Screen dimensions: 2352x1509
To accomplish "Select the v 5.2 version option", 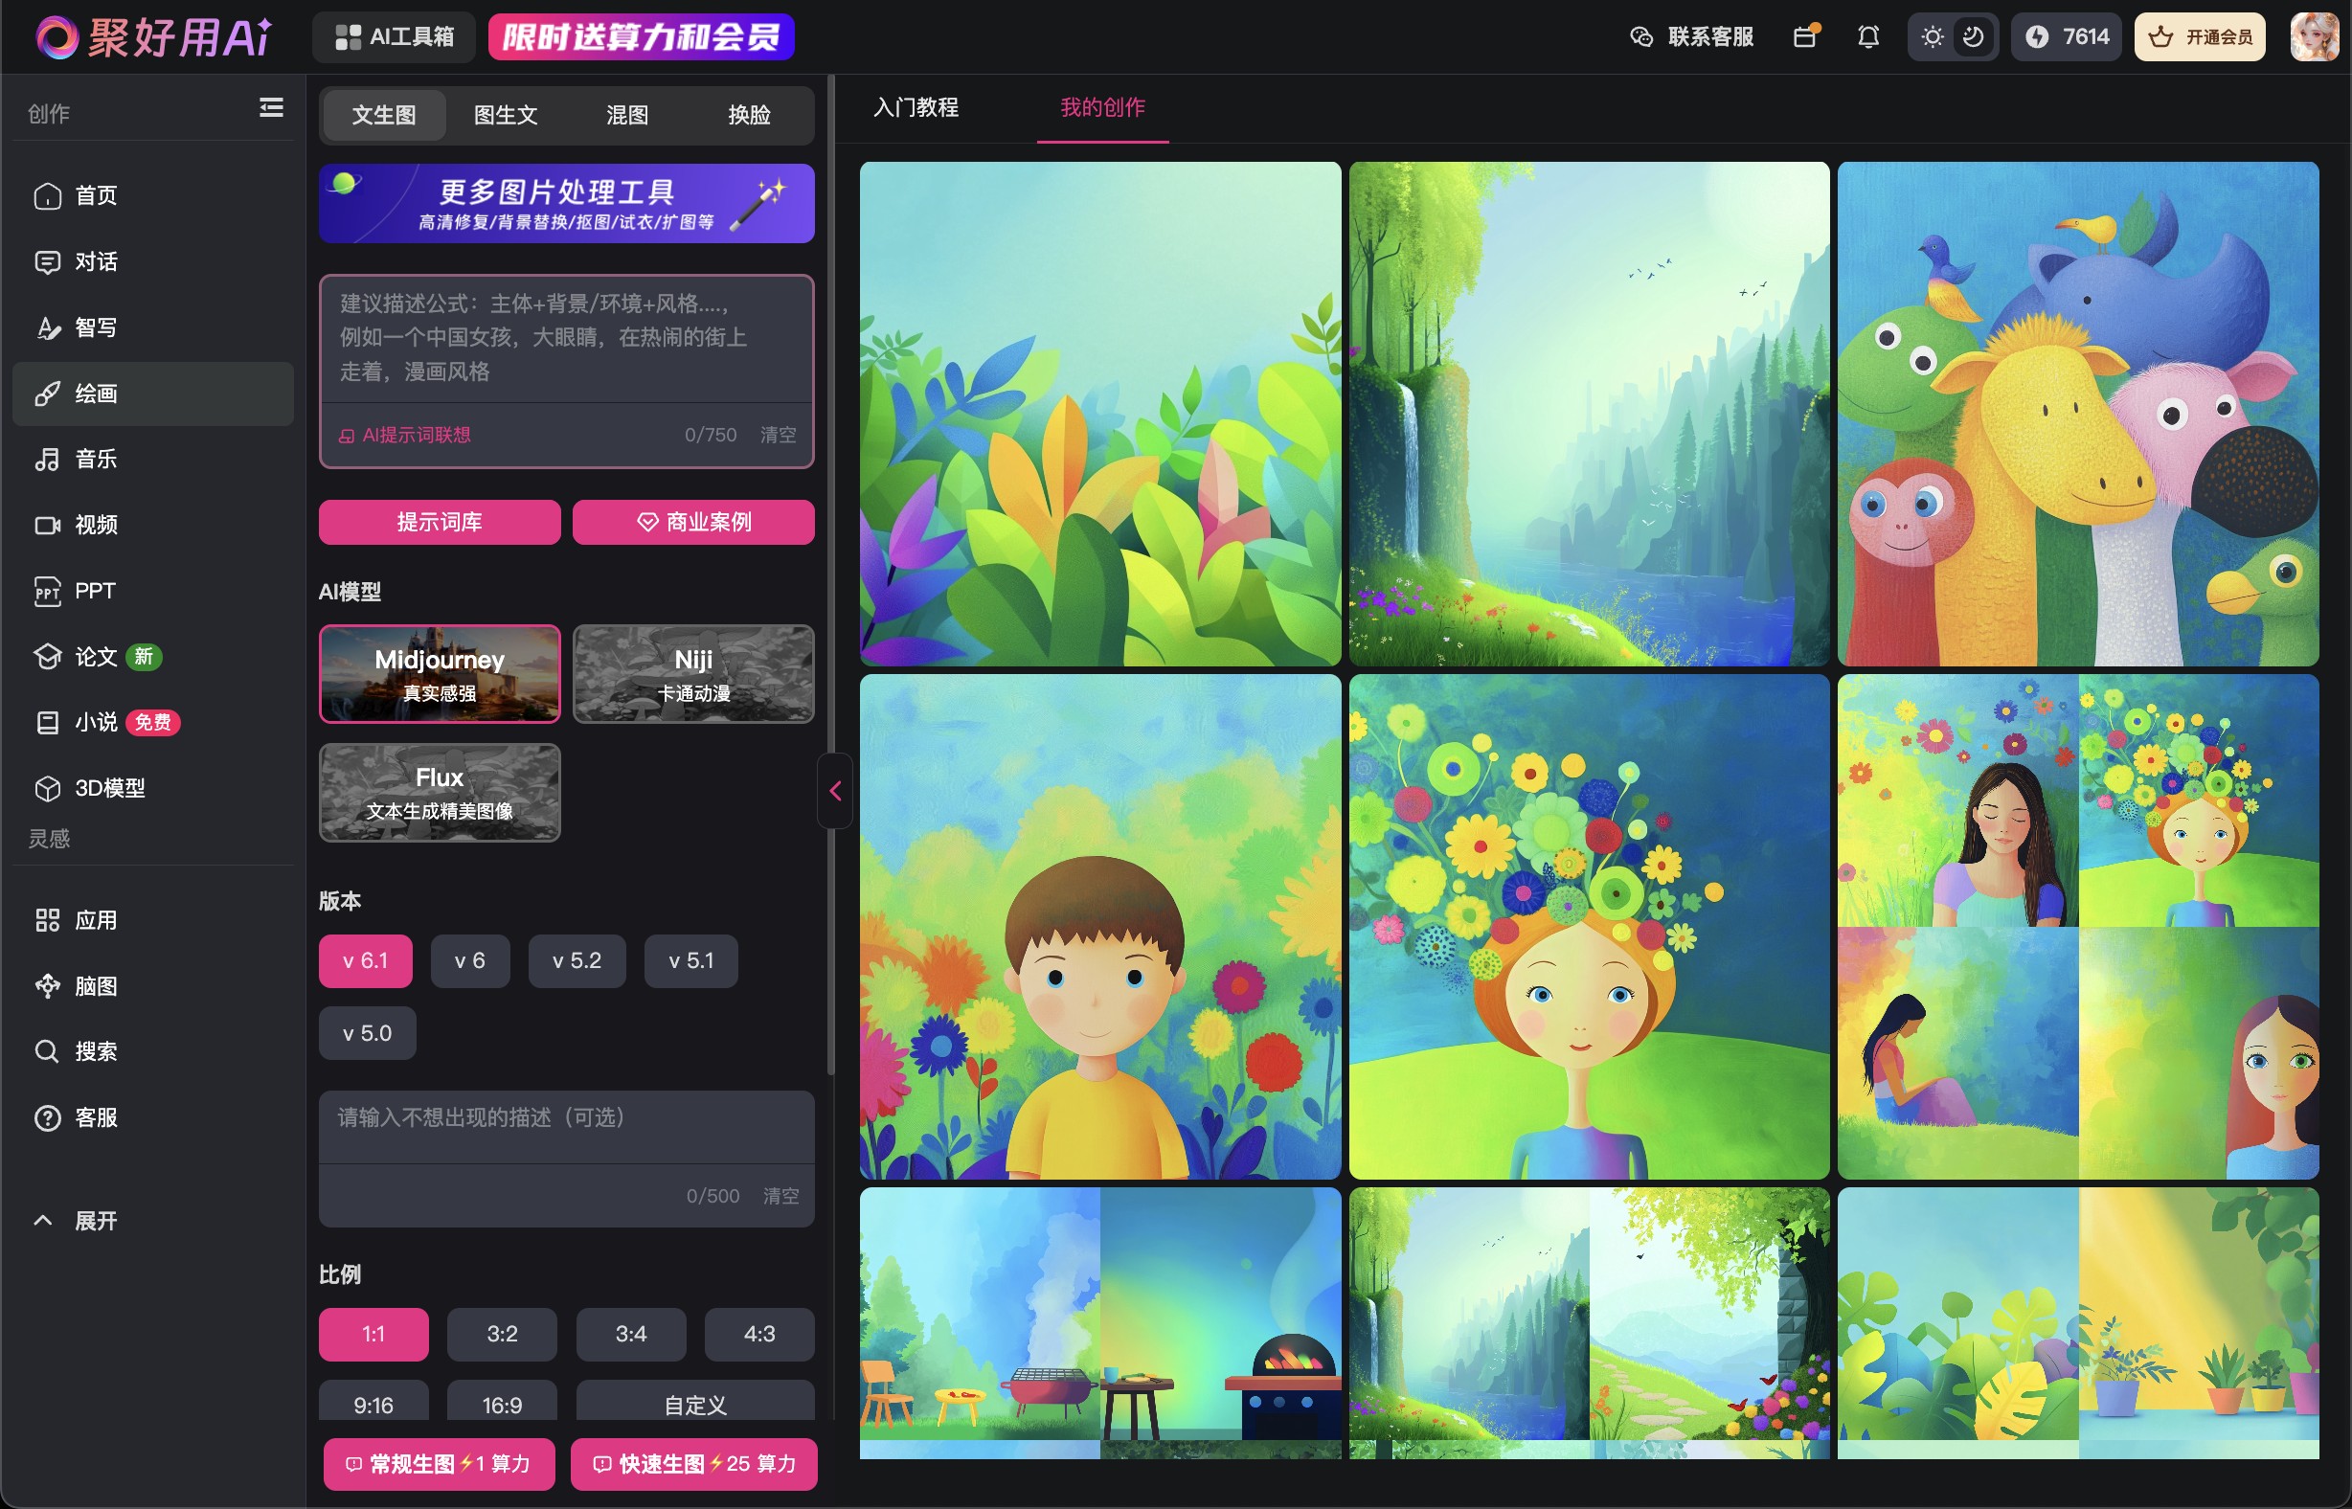I will pos(577,961).
